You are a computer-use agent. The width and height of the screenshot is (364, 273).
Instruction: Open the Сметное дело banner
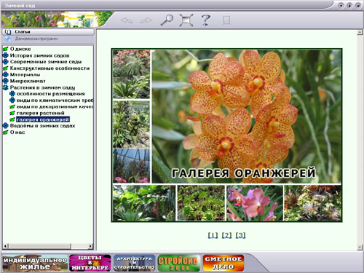pos(223,263)
